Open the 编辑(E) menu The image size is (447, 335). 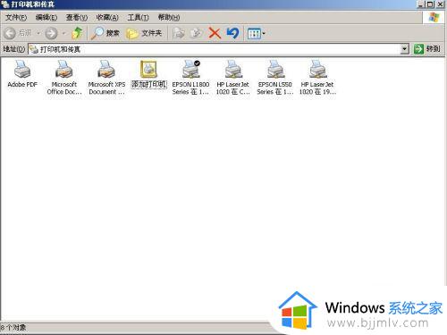coord(46,18)
